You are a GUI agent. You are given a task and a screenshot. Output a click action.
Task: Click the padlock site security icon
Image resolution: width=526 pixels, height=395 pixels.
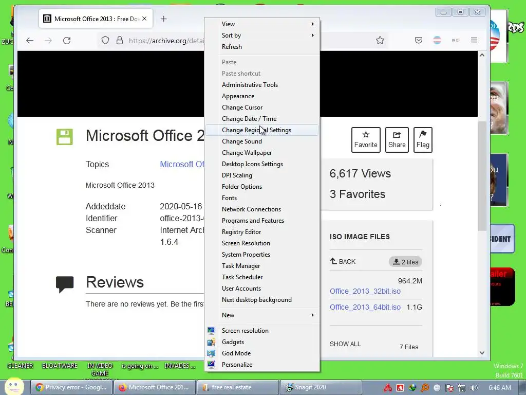coord(119,41)
